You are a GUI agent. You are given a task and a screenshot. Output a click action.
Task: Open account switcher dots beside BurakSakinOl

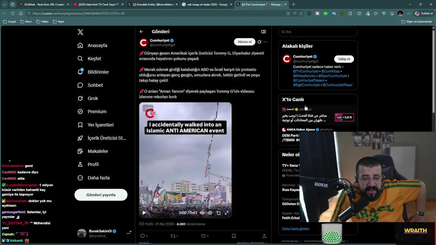pos(129,233)
